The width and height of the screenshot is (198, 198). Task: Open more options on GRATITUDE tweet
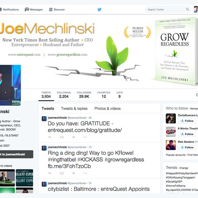point(85,137)
